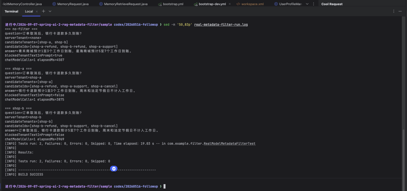Click the 'serverTenant=<none>' line

coord(23,38)
